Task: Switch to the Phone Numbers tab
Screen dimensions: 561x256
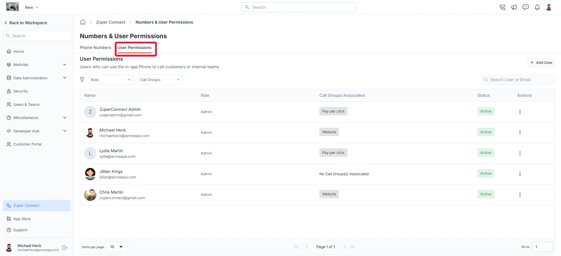Action: [x=96, y=48]
